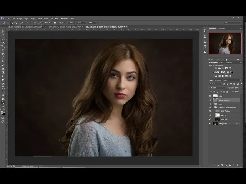This screenshot has width=246, height=184.
Task: Select the Gradient tool
Action: [3, 72]
